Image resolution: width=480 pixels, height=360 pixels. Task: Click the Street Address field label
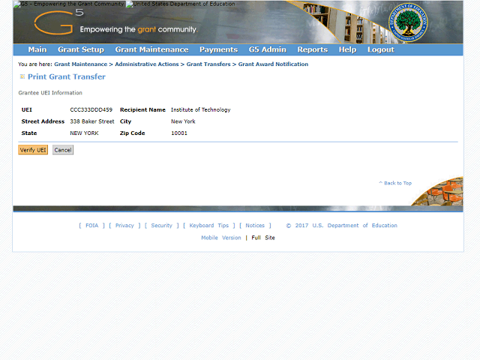(43, 121)
